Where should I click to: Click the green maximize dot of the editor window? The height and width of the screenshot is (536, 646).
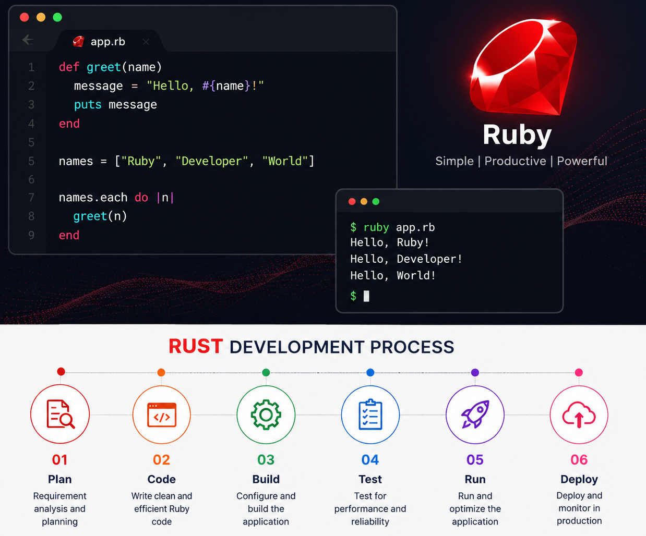coord(57,17)
